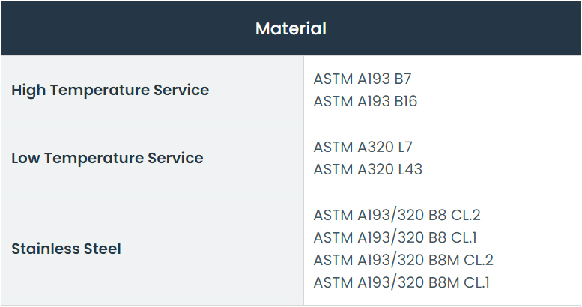This screenshot has width=582, height=307.
Task: Click the ASTM A320 L7 entry
Action: point(363,148)
